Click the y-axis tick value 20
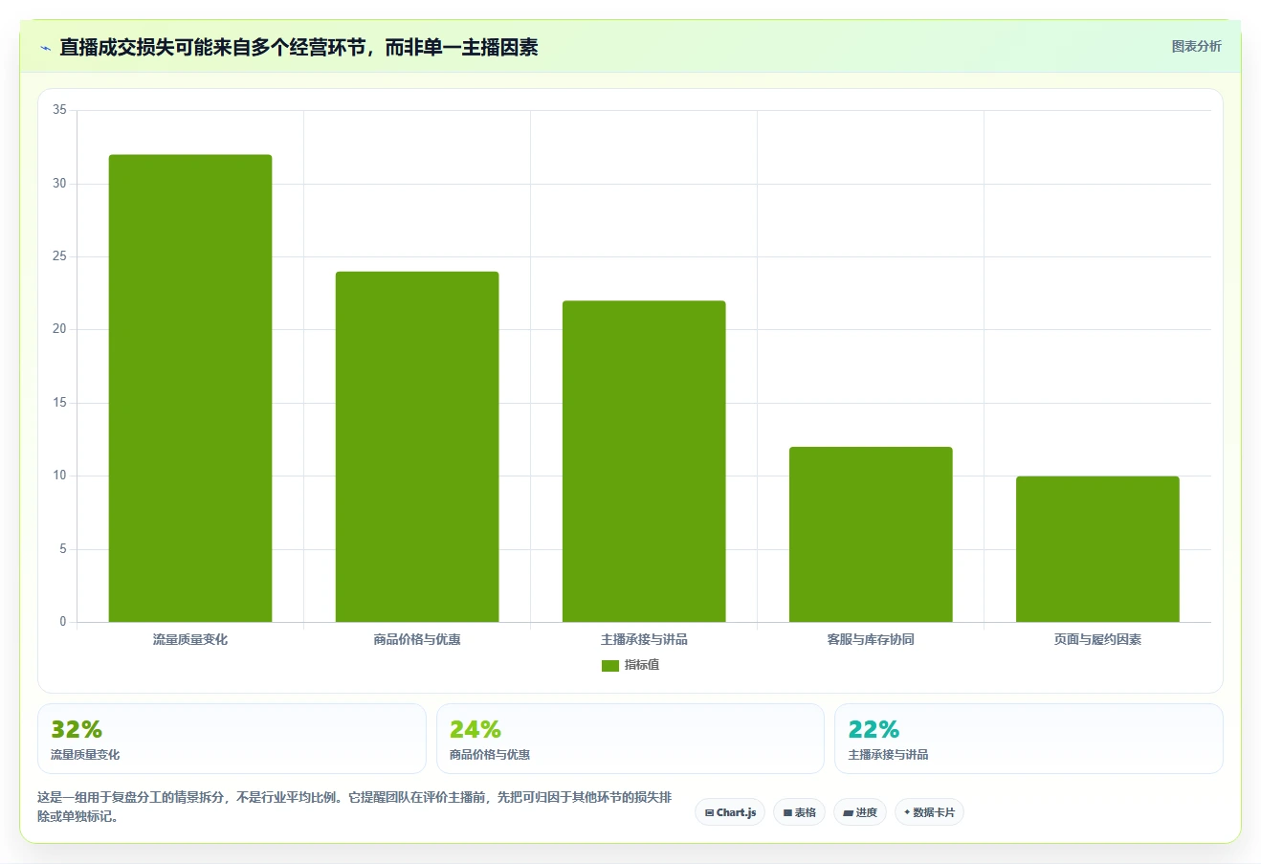1261x864 pixels. click(x=59, y=329)
